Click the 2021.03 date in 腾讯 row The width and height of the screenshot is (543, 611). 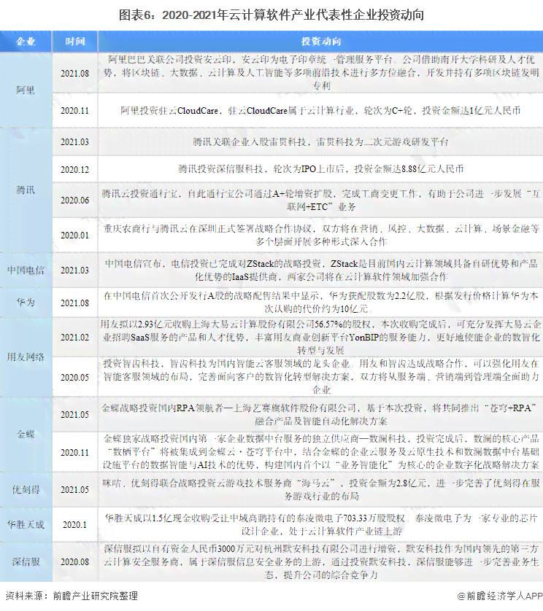click(x=75, y=142)
